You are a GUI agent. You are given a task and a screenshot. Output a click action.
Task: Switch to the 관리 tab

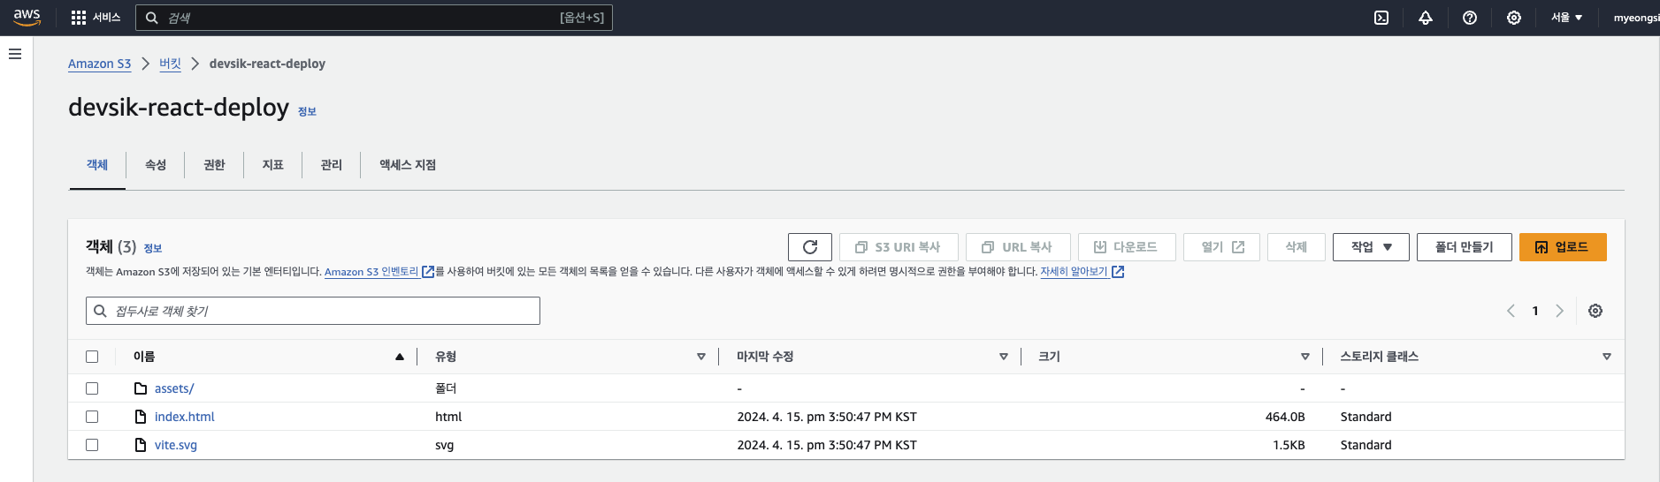point(331,165)
